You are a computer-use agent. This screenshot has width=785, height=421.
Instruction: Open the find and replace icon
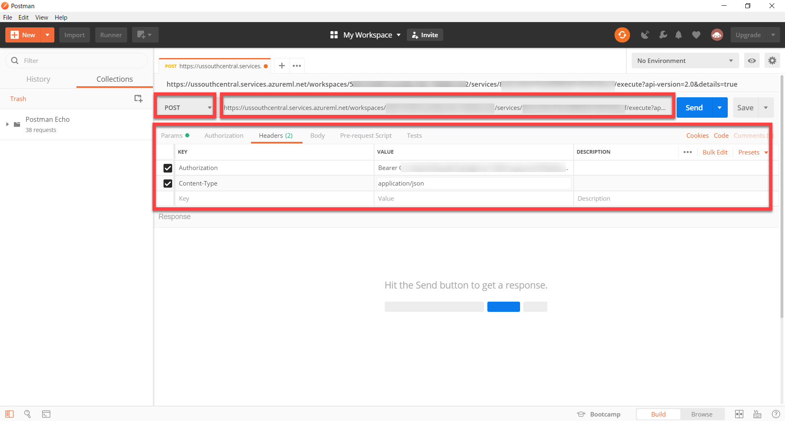click(27, 414)
